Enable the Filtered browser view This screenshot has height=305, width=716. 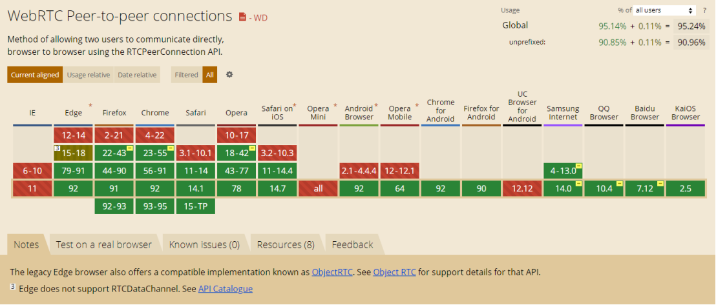tap(186, 75)
